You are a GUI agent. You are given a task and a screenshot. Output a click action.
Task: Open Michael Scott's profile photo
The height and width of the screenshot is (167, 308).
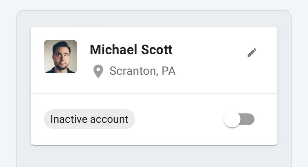[60, 57]
